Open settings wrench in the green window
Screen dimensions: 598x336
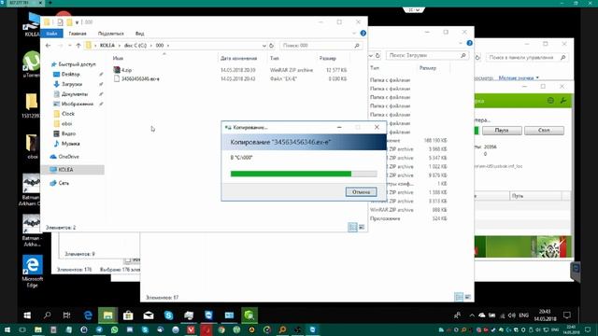pyautogui.click(x=562, y=101)
